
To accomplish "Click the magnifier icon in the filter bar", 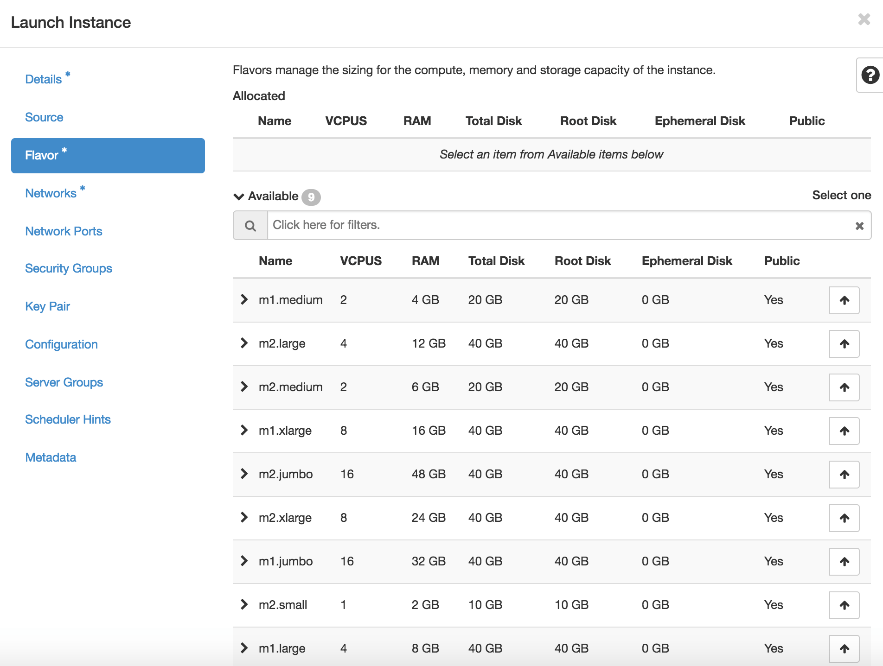I will pyautogui.click(x=250, y=225).
